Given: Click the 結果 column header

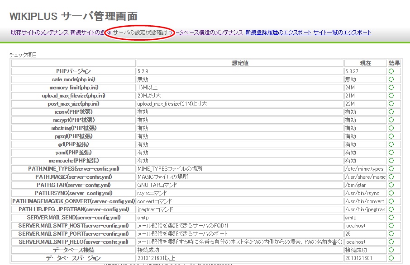Looking at the screenshot, I should (394, 63).
